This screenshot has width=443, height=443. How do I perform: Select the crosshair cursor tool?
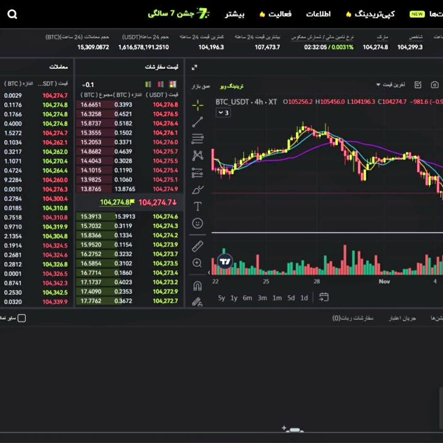pyautogui.click(x=198, y=105)
